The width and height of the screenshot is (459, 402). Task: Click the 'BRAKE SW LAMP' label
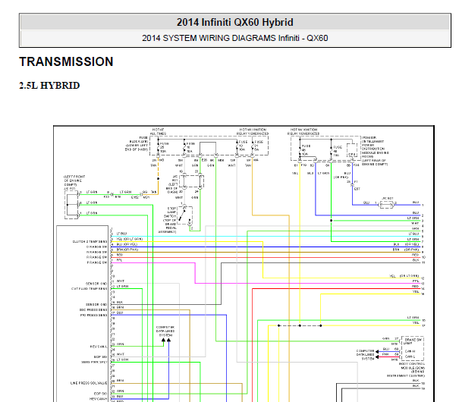tap(413, 341)
